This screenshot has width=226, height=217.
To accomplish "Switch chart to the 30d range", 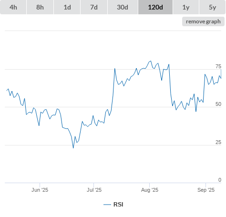I will (123, 7).
